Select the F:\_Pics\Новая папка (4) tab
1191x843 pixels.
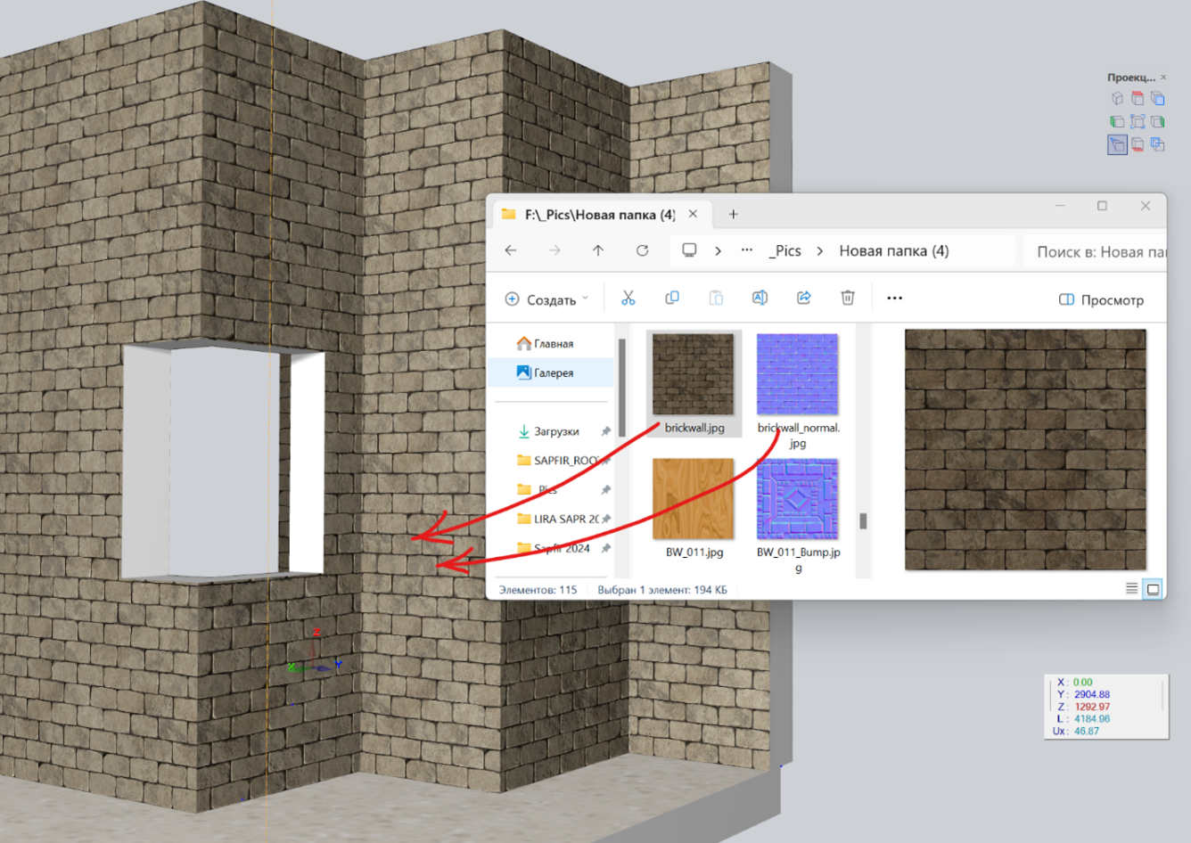(x=598, y=215)
